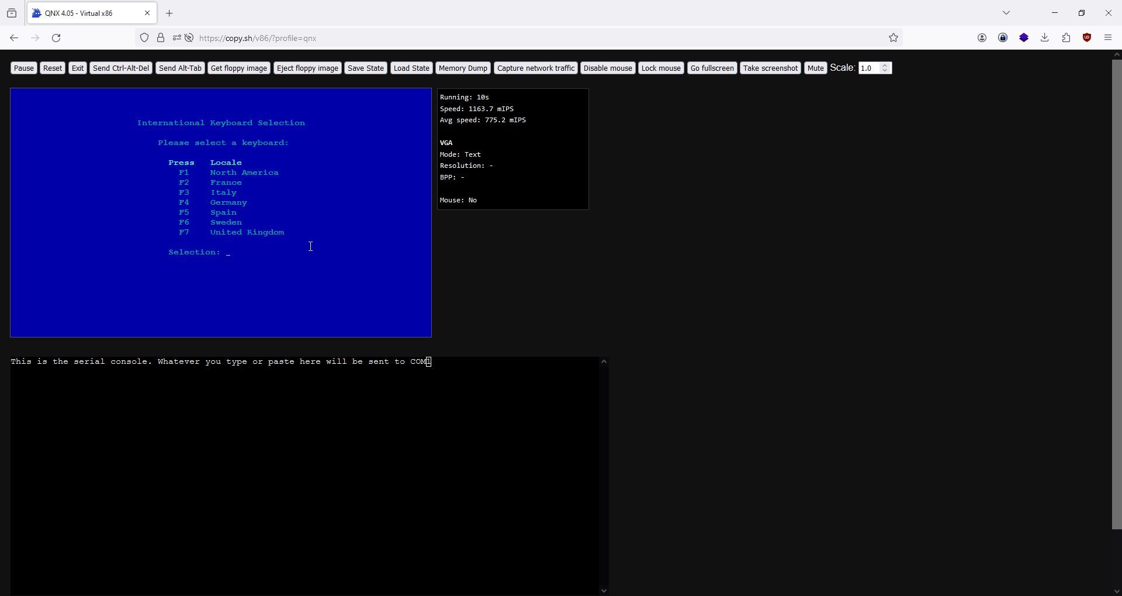Send Alt-Tab to the guest
1122x596 pixels.
click(180, 68)
